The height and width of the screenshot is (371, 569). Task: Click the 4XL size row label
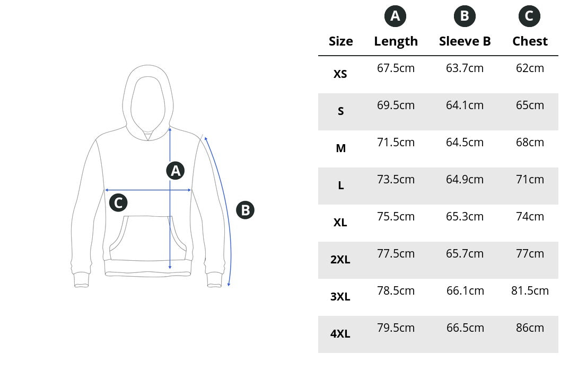point(340,334)
